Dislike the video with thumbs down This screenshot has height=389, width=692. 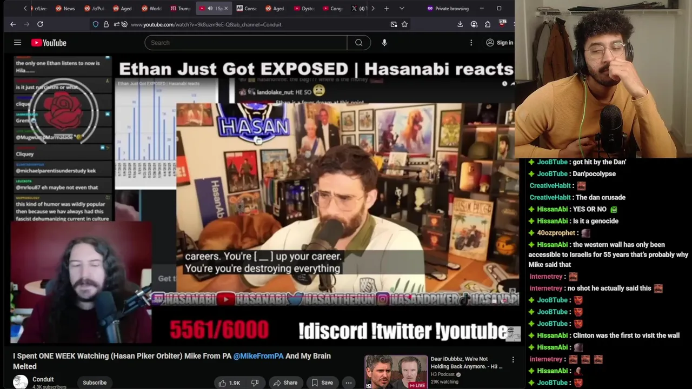pos(255,383)
